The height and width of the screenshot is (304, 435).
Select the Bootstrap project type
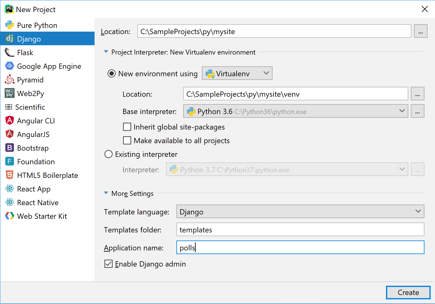(47, 148)
